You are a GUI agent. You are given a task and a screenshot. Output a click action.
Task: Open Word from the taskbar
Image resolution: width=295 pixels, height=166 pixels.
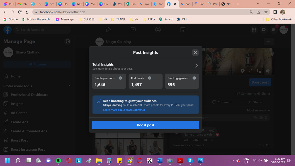click(160, 161)
